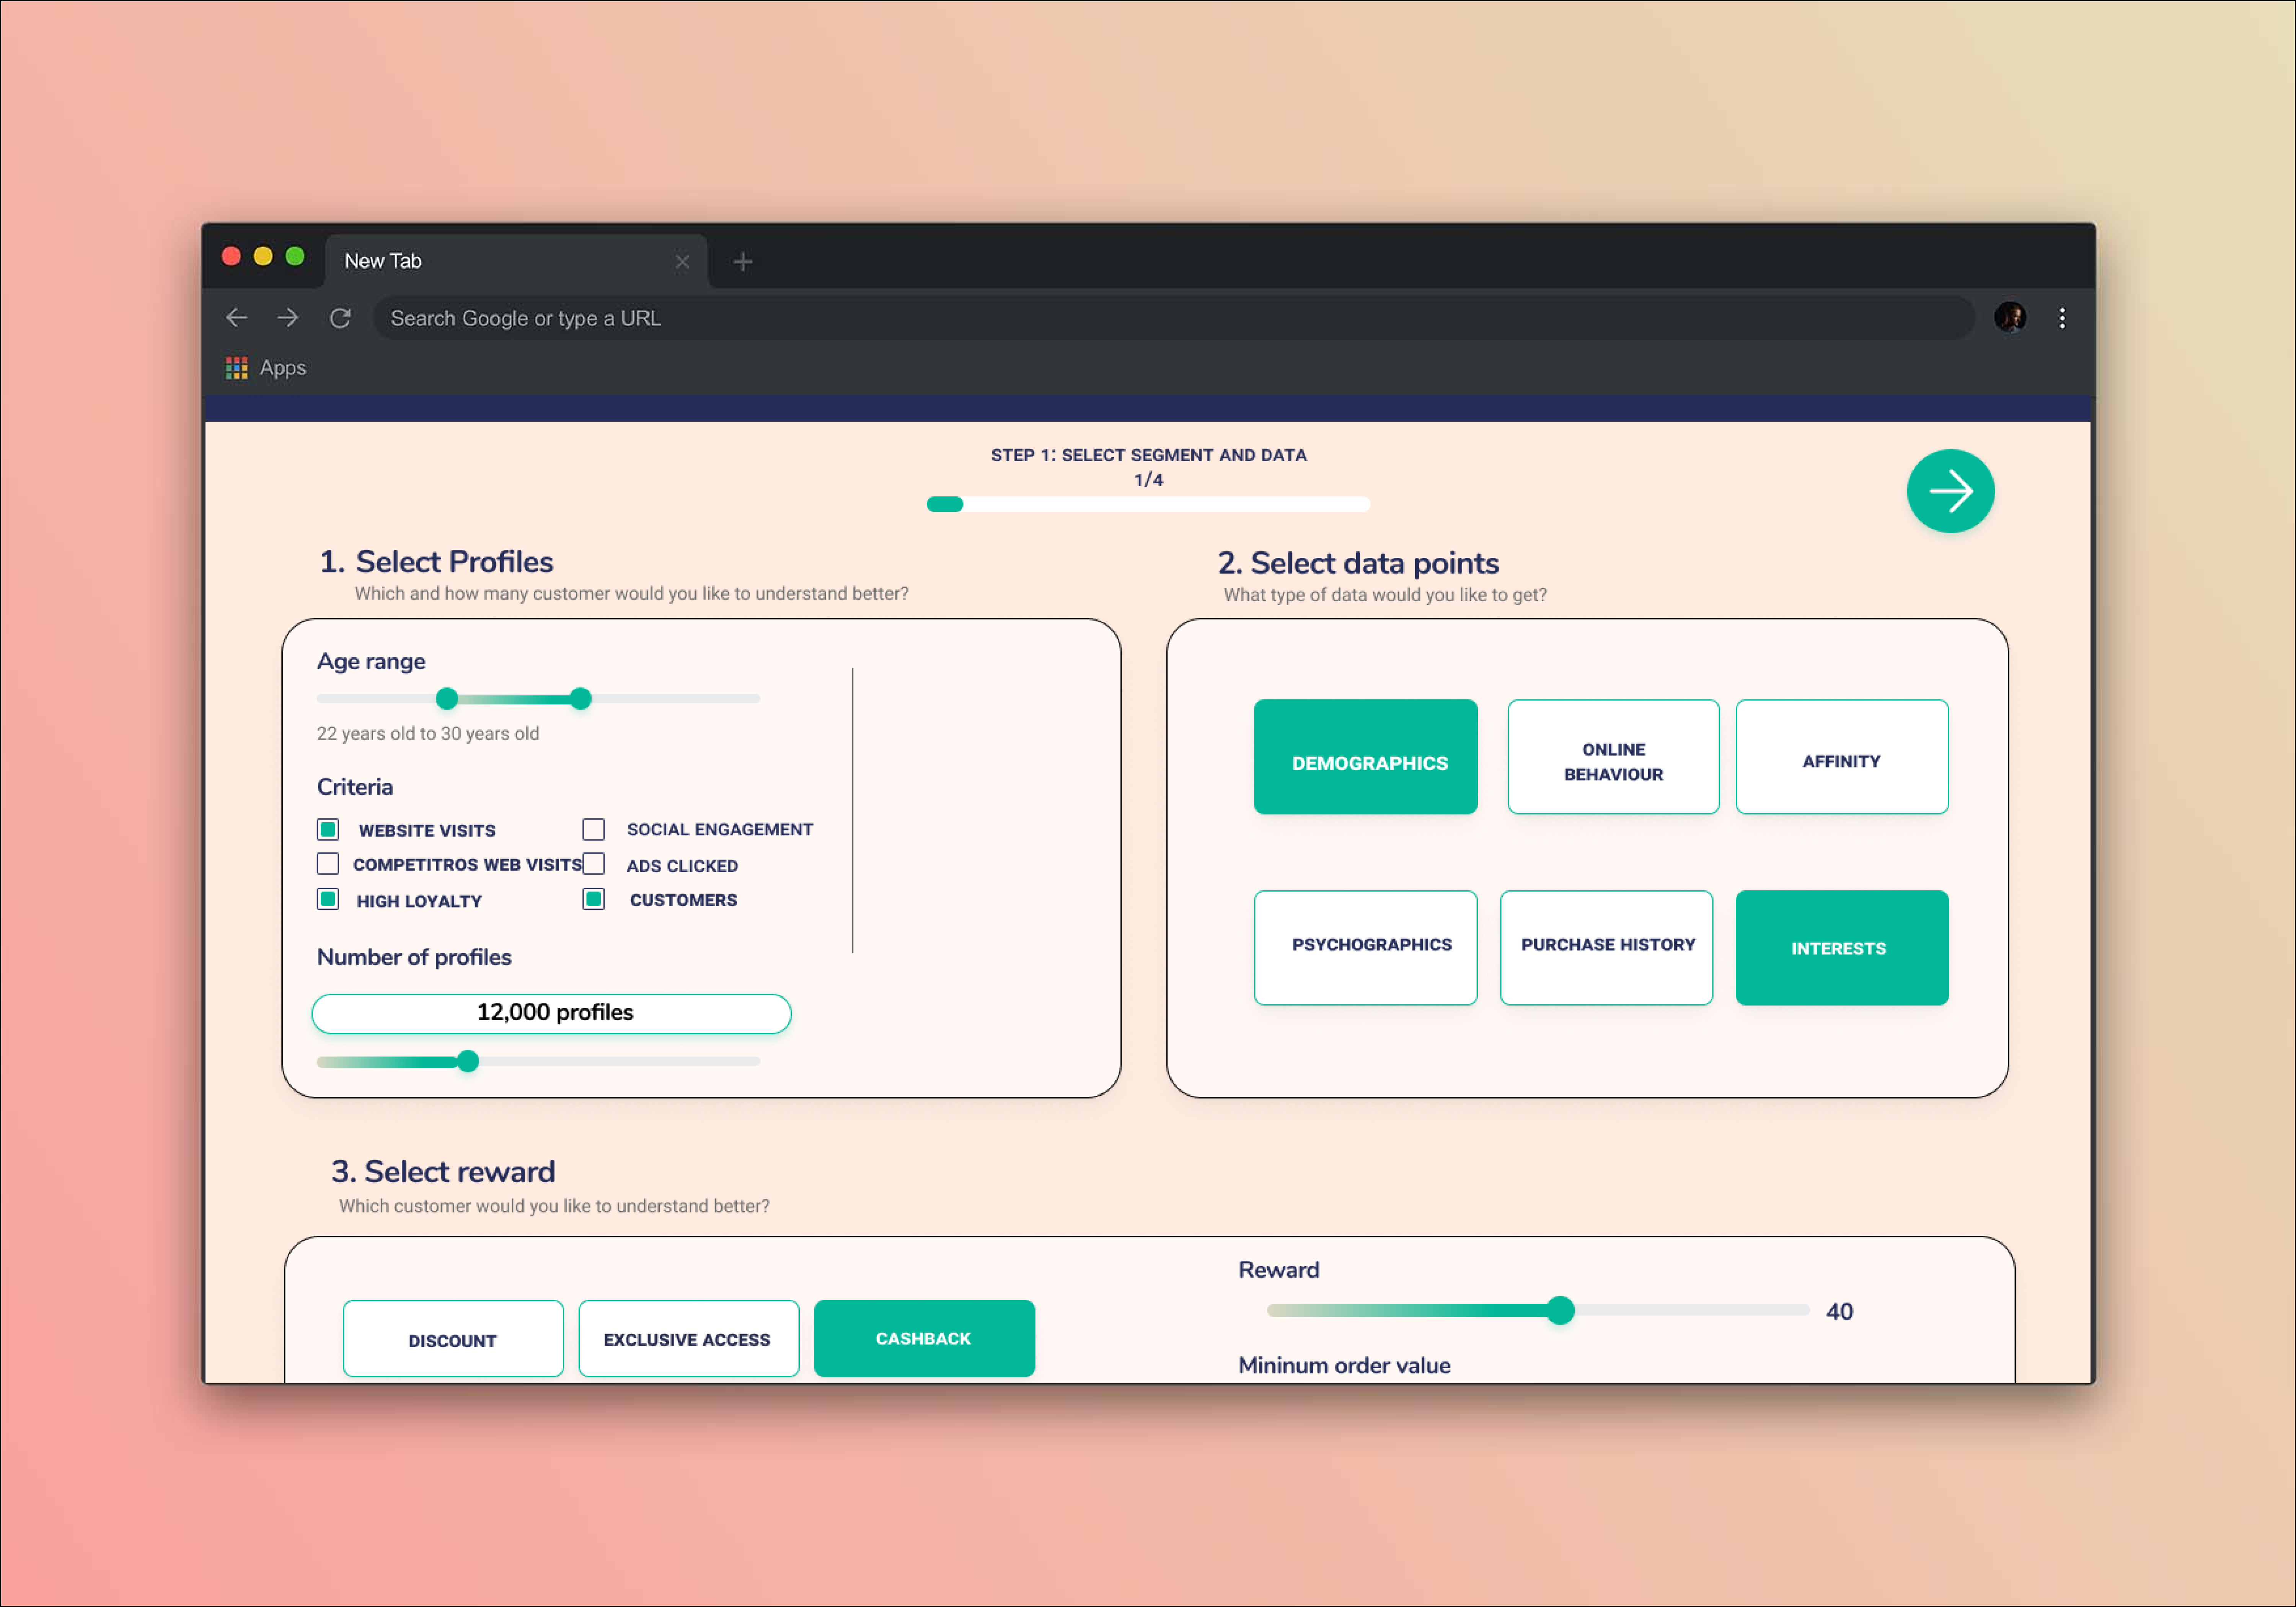
Task: Click the browser forward arrow
Action: (288, 318)
